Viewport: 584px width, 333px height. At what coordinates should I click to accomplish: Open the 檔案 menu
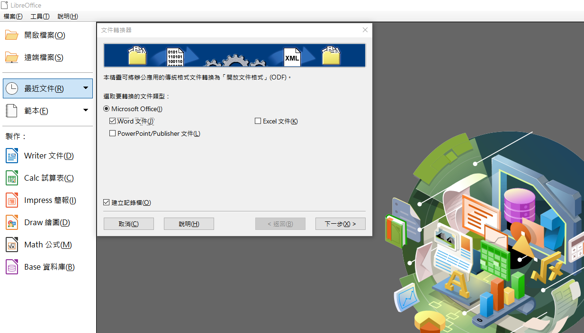[13, 17]
